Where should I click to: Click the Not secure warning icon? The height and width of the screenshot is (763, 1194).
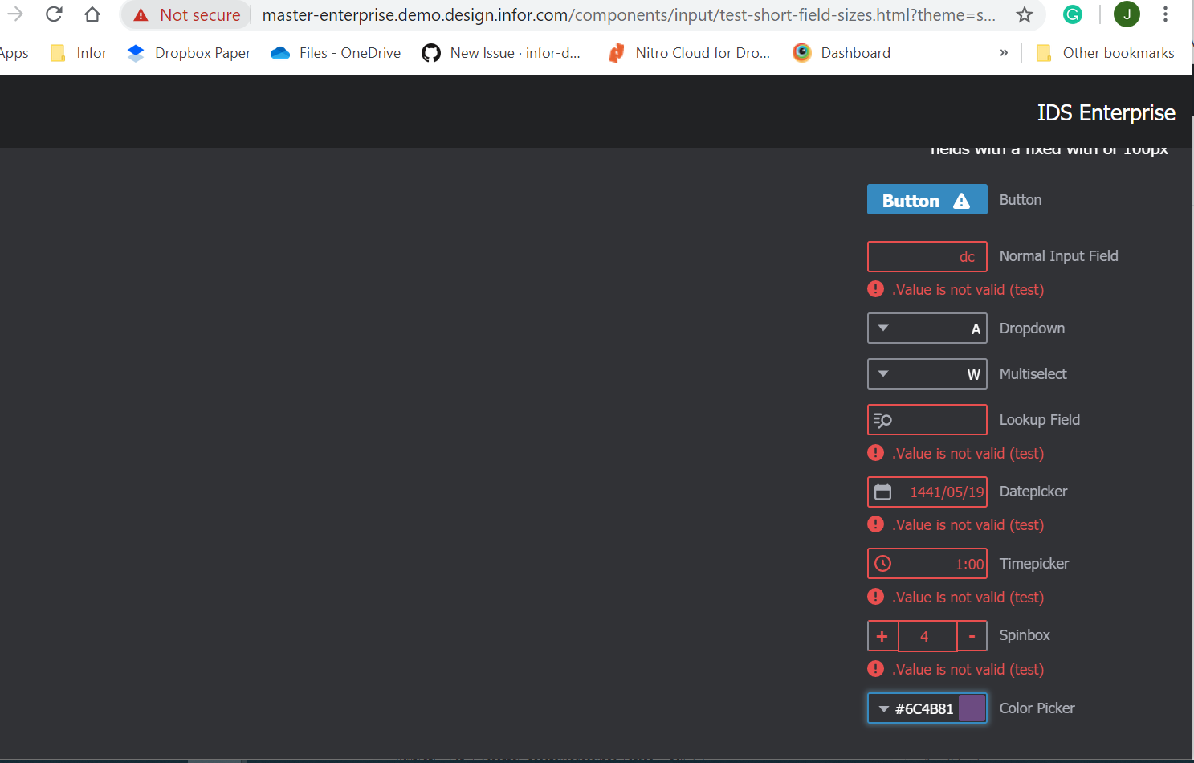point(141,15)
